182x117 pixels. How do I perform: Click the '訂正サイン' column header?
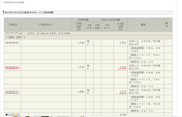coord(107,27)
